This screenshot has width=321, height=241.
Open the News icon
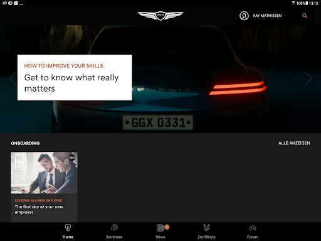pyautogui.click(x=160, y=228)
